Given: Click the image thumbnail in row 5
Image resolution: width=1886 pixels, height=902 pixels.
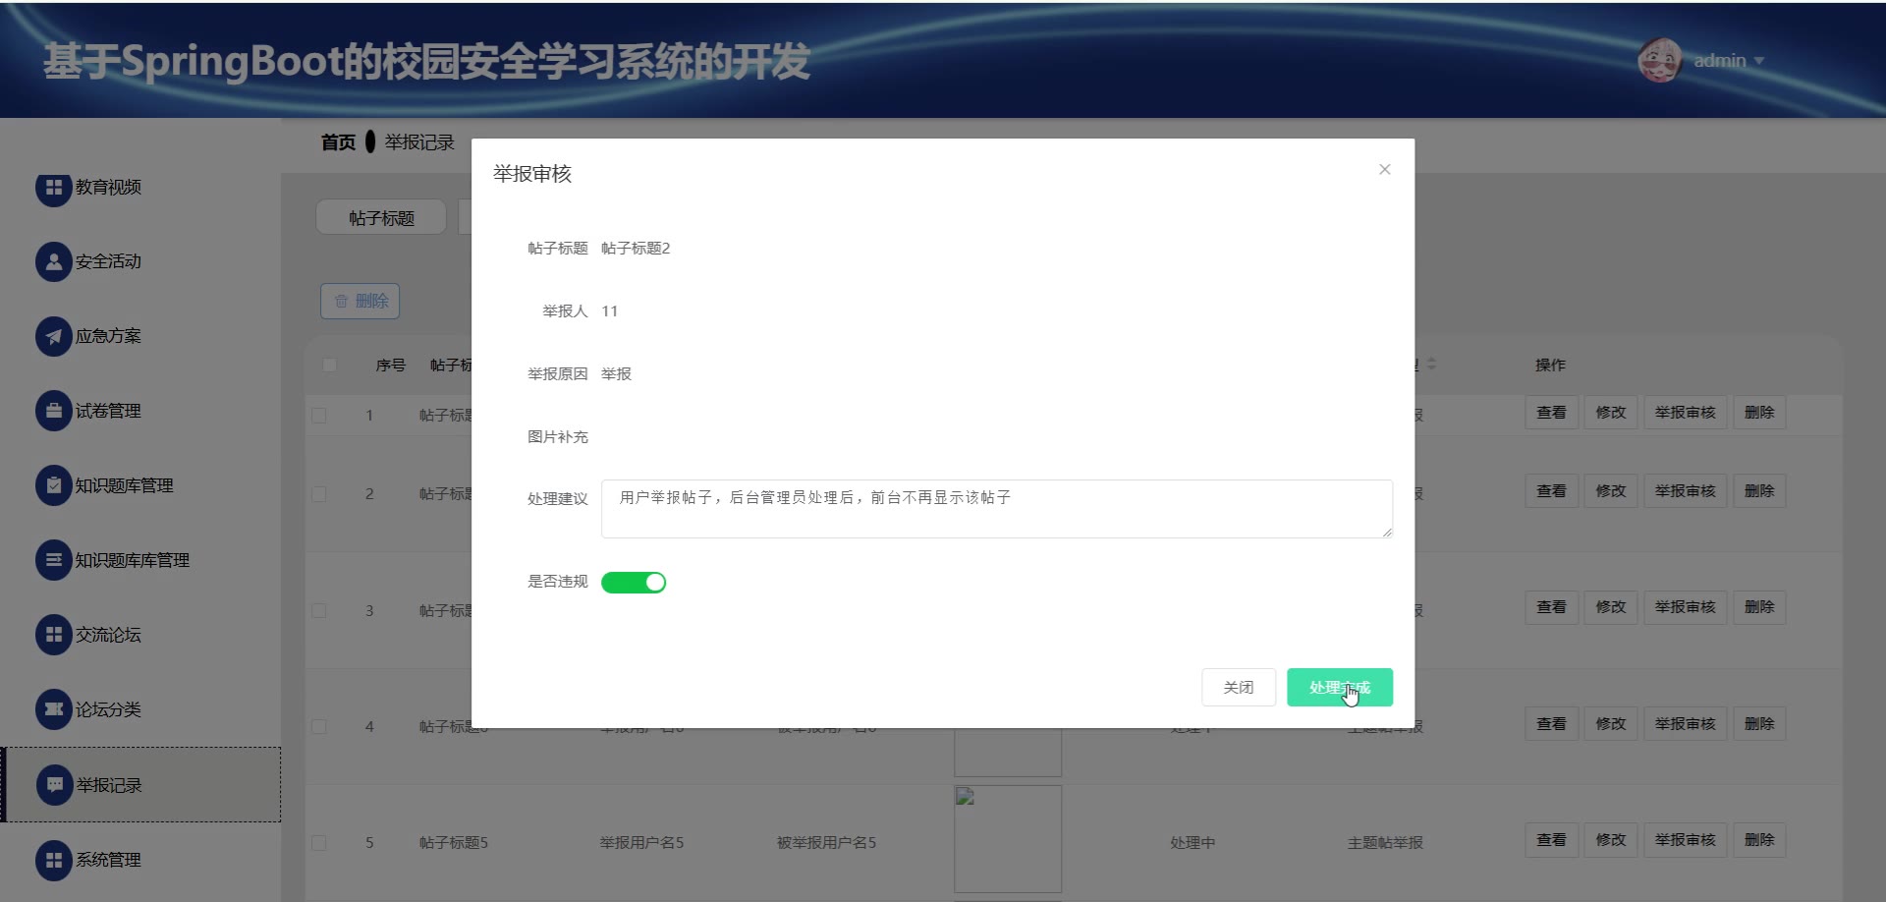Looking at the screenshot, I should (x=1008, y=839).
